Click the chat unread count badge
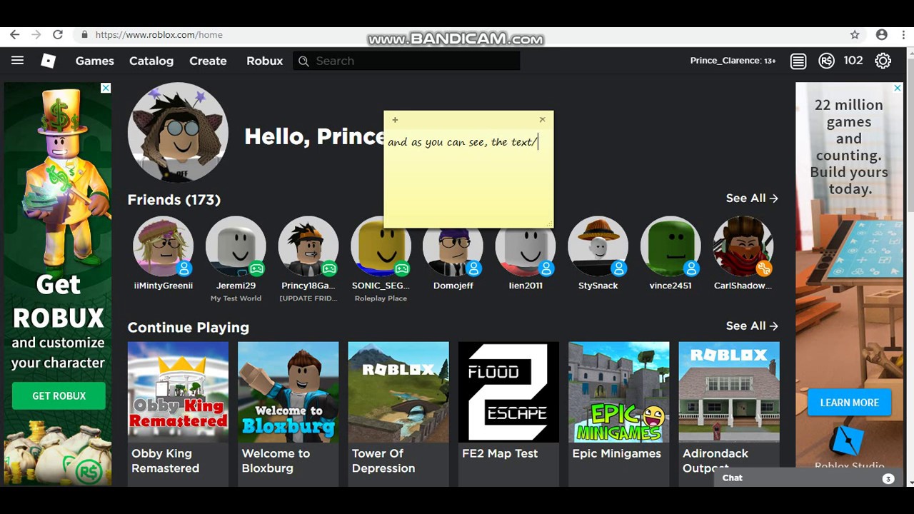This screenshot has height=514, width=914. tap(888, 479)
